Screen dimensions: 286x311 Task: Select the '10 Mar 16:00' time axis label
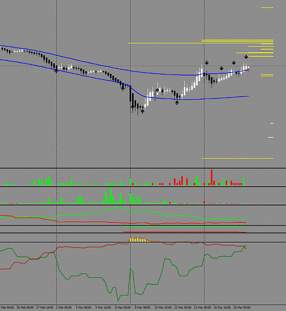[163, 308]
